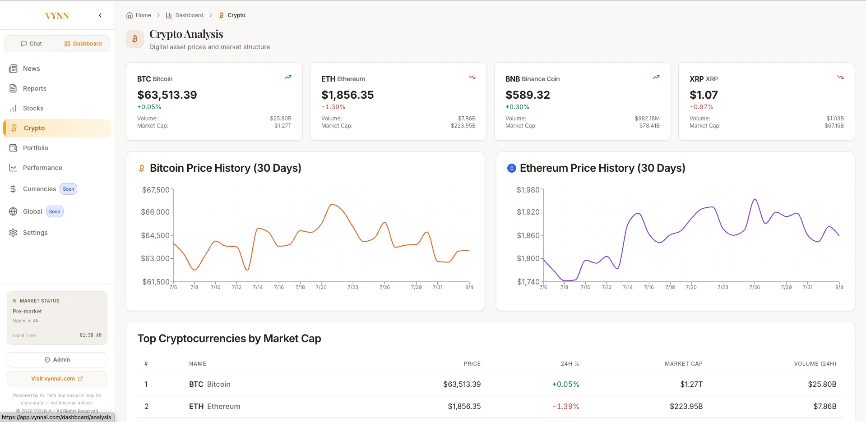Select Crypto in the sidebar
Image resolution: width=866 pixels, height=422 pixels.
point(57,128)
